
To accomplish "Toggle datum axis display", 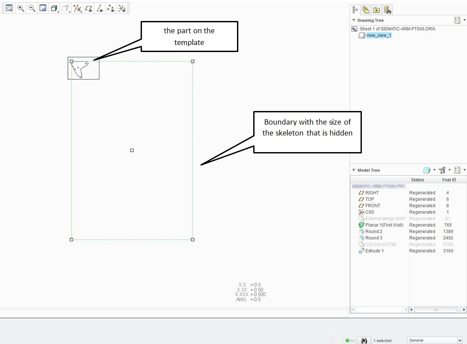I will click(100, 8).
